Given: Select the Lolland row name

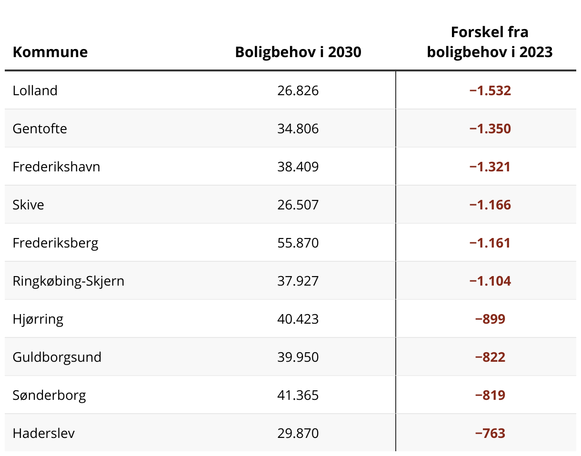Looking at the screenshot, I should (x=35, y=90).
